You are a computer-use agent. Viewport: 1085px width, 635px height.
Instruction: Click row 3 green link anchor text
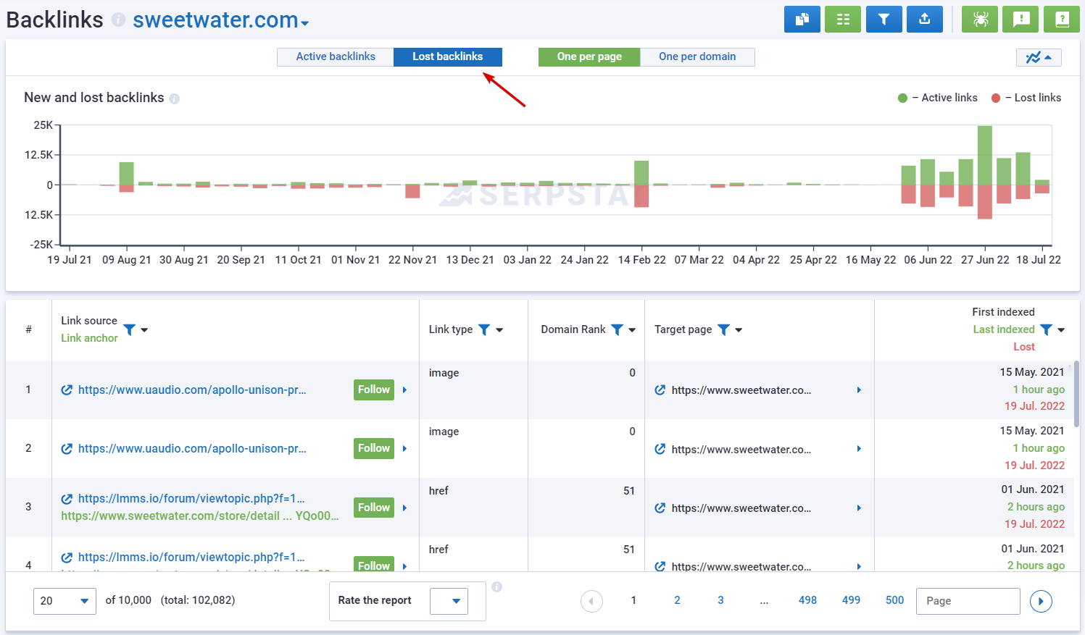200,516
